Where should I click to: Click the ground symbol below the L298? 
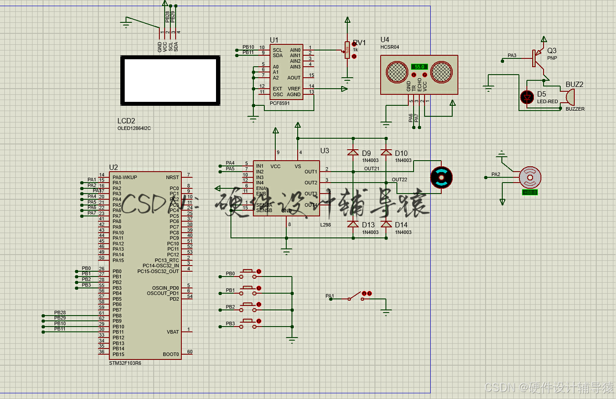click(x=287, y=252)
